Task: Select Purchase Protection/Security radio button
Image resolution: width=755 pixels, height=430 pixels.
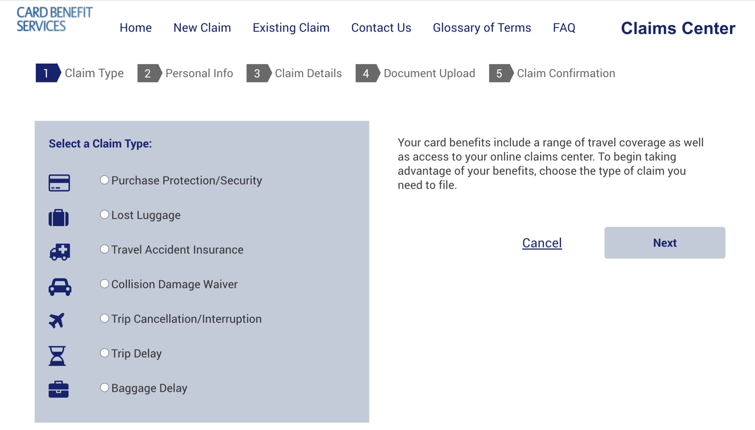Action: click(105, 180)
